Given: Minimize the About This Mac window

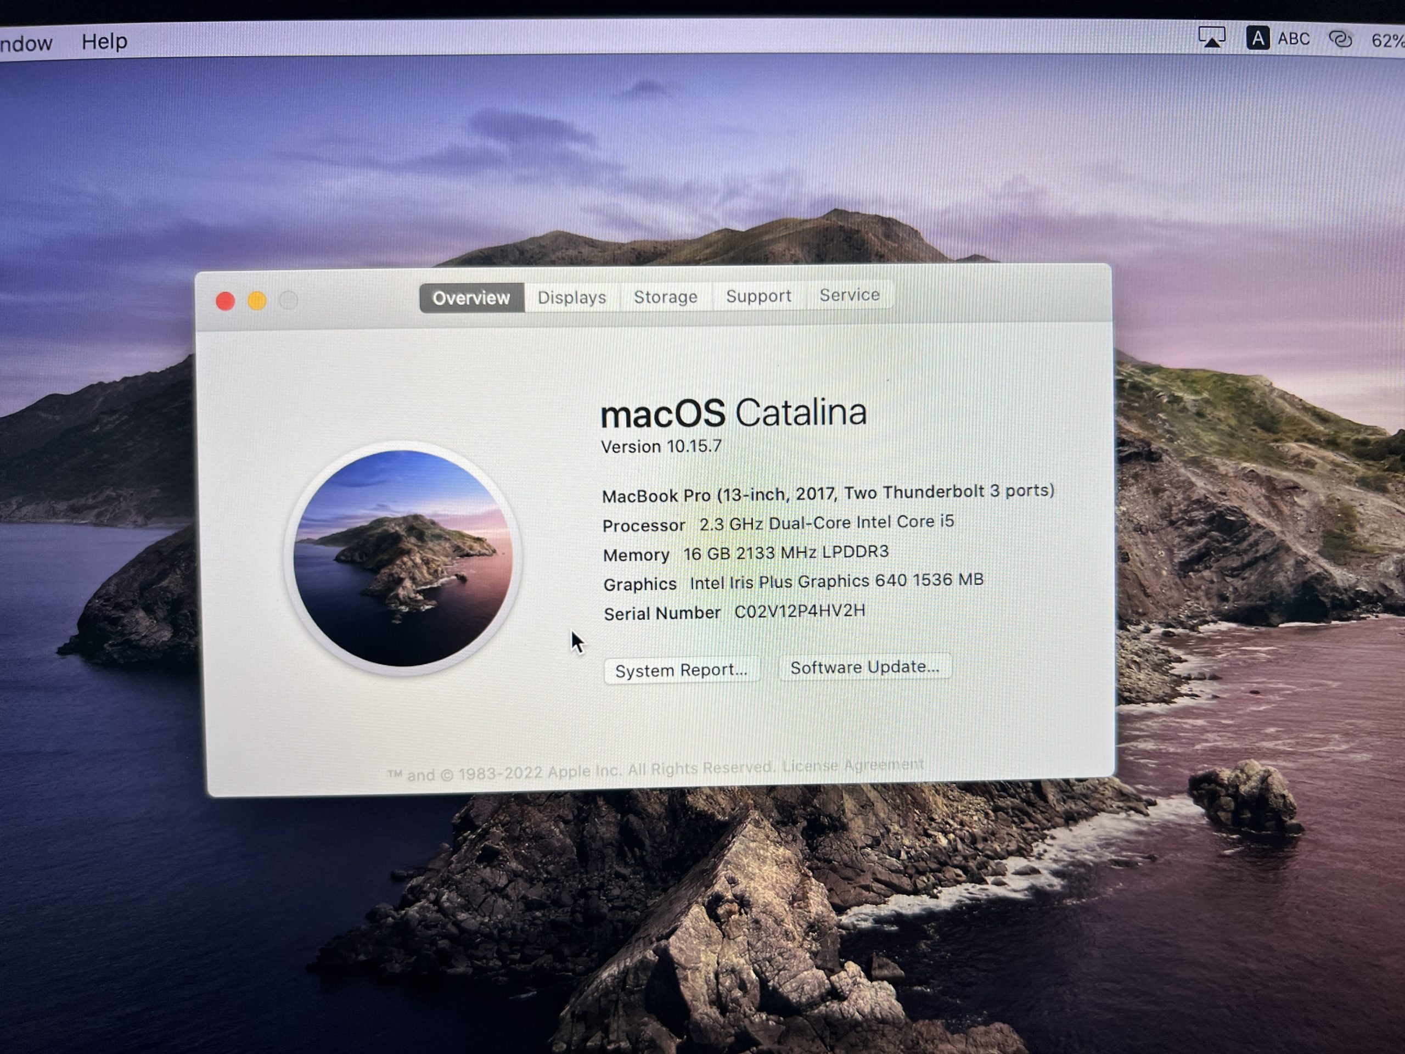Looking at the screenshot, I should tap(257, 300).
